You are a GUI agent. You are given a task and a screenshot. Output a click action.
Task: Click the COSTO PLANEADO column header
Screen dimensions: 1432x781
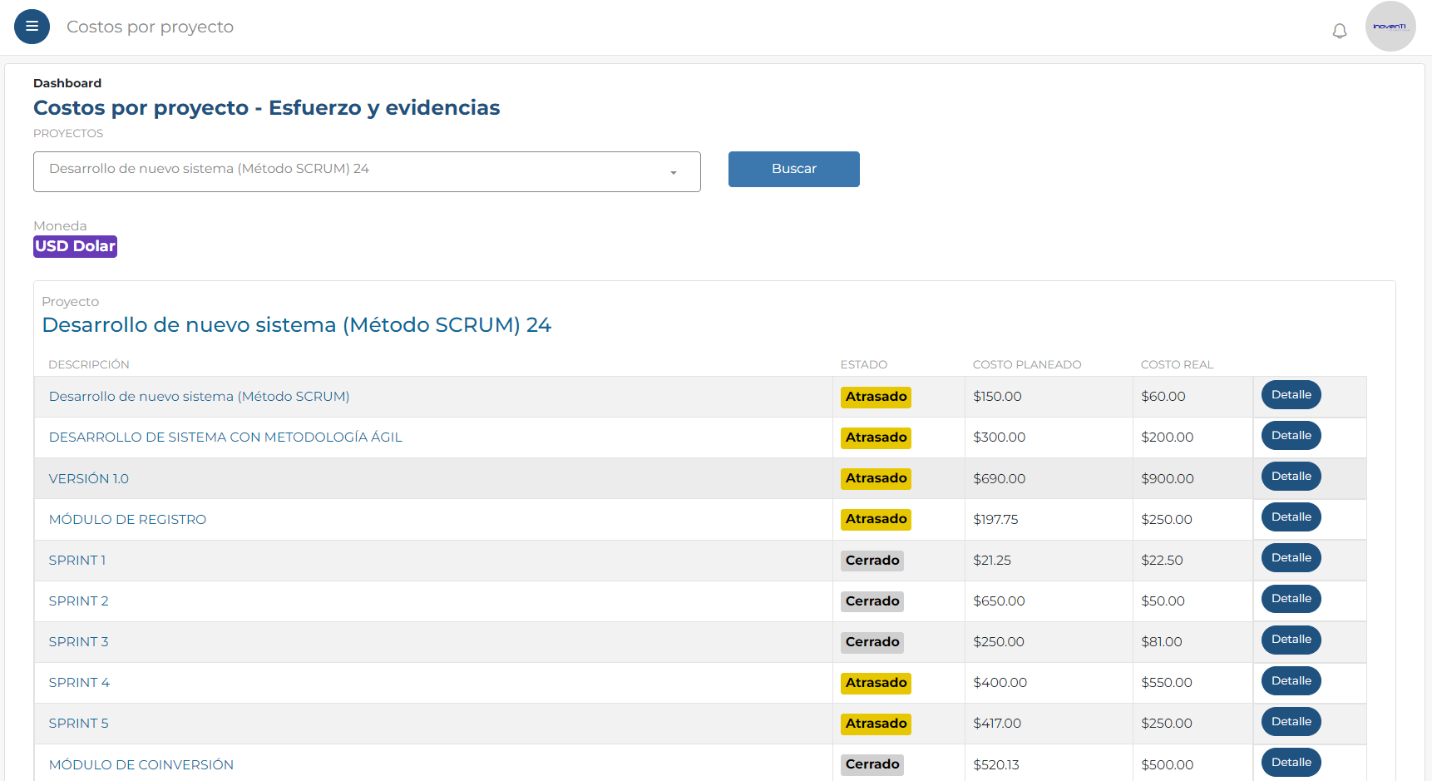[x=1026, y=364]
